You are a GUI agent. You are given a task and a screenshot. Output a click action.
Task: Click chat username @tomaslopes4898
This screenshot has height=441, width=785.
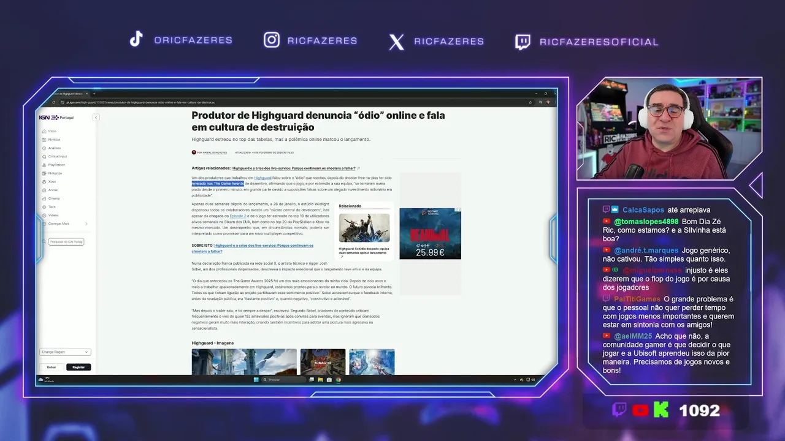click(x=646, y=221)
